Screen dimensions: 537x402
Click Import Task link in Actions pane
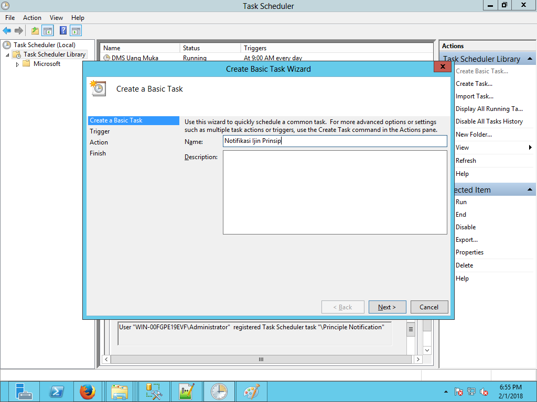click(x=474, y=96)
